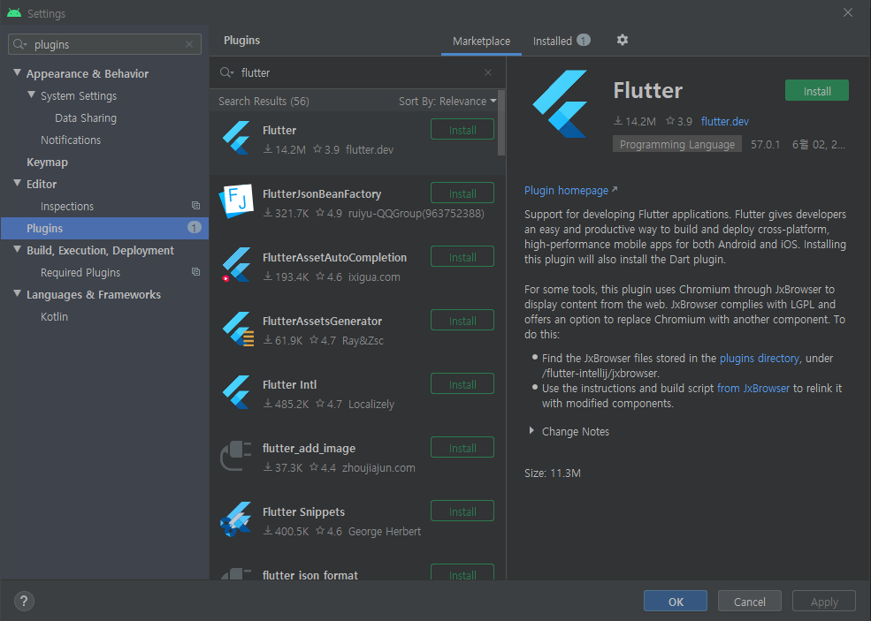The width and height of the screenshot is (871, 621).
Task: Click the copy icon next to Inspections
Action: point(195,206)
